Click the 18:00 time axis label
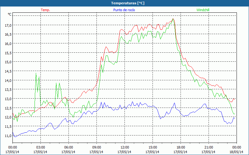The height and width of the screenshot is (155, 249). tap(181, 148)
